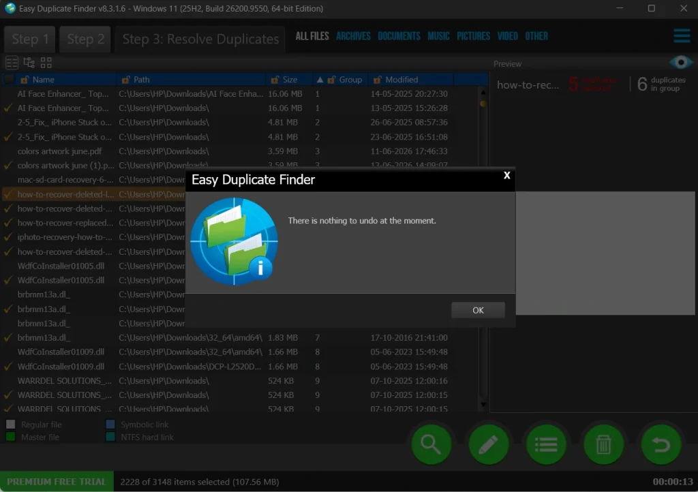The height and width of the screenshot is (492, 698).
Task: Check the colors artwork june.pdf row
Action: (8, 151)
